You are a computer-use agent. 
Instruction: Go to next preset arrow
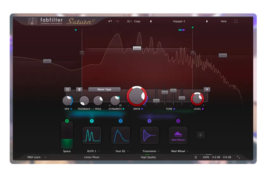(207, 21)
